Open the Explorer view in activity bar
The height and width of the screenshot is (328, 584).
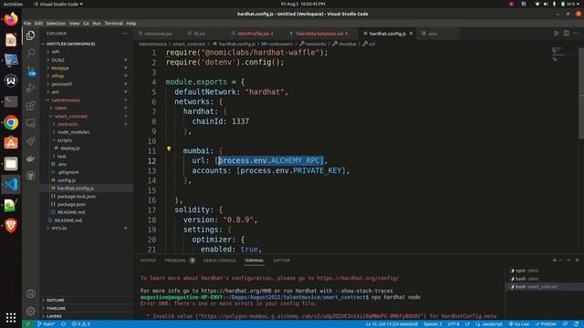(31, 36)
